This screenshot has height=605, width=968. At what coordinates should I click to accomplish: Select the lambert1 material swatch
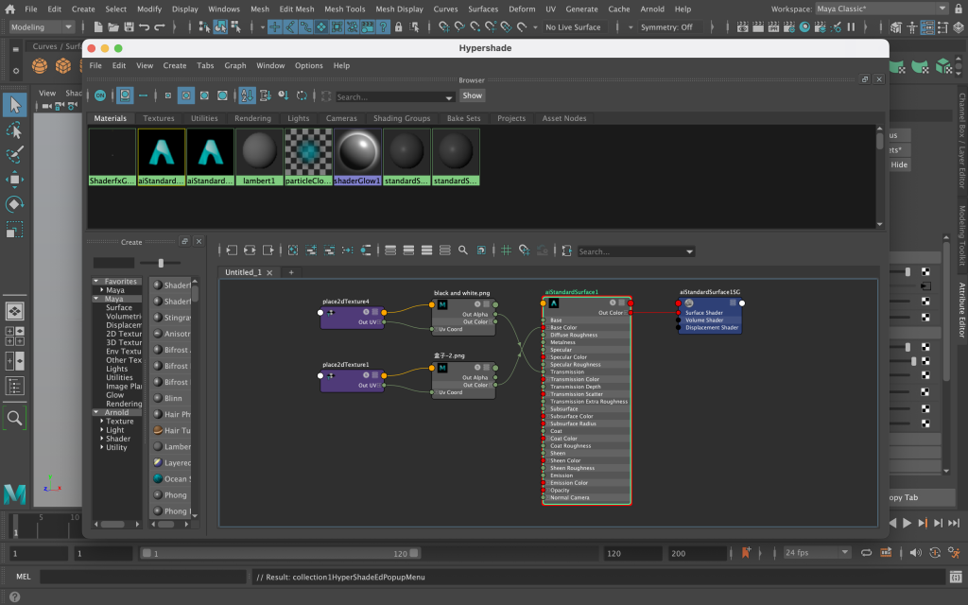coord(259,157)
